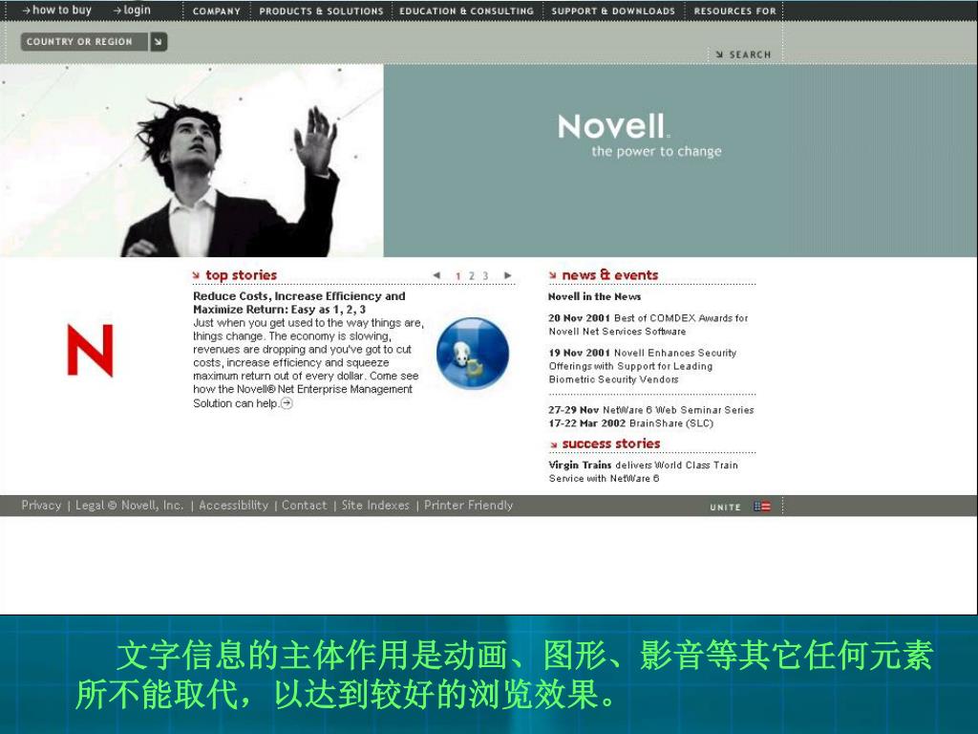The height and width of the screenshot is (734, 978).
Task: Click the login link
Action: (x=132, y=10)
